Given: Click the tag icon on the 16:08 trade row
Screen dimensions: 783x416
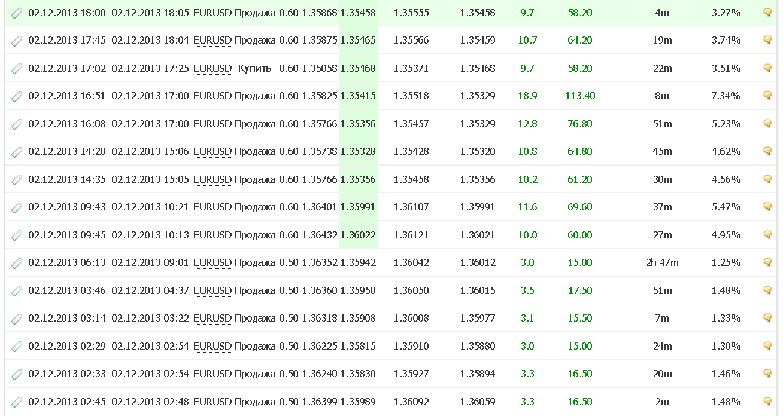Looking at the screenshot, I should click(x=17, y=124).
